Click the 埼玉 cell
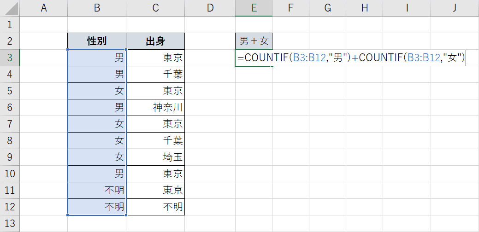This screenshot has width=479, height=232. (155, 157)
